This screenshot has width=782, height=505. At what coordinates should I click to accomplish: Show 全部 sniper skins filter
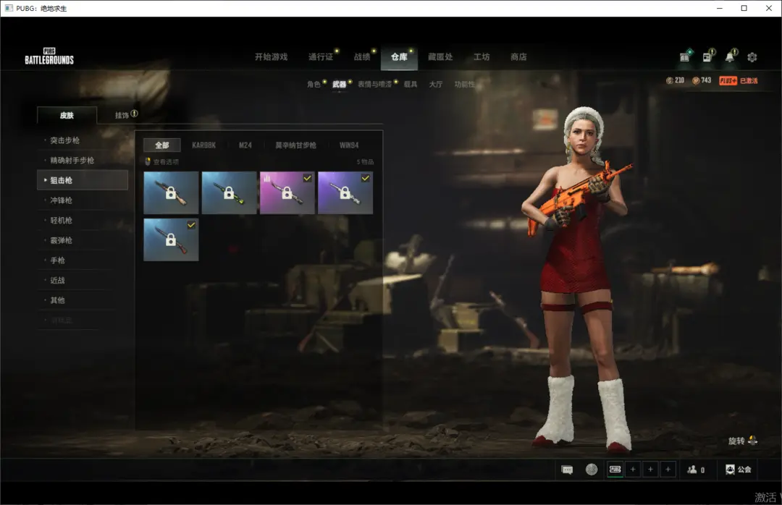coord(162,145)
